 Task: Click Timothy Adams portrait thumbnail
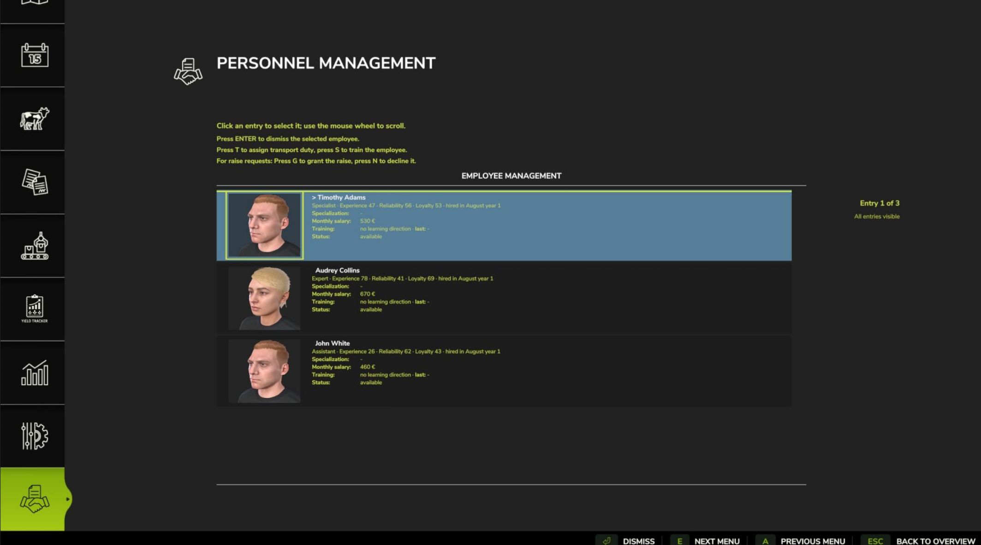(264, 225)
